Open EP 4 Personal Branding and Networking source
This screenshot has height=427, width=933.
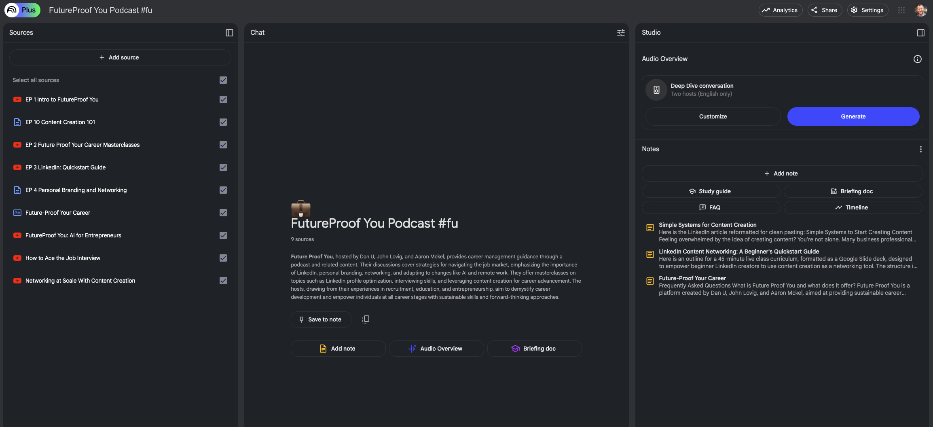(76, 190)
